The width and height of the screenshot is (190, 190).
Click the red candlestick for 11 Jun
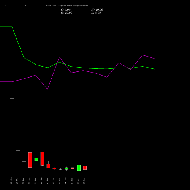[48, 166]
